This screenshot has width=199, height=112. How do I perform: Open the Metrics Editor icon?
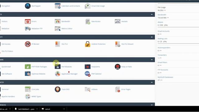[58, 29]
